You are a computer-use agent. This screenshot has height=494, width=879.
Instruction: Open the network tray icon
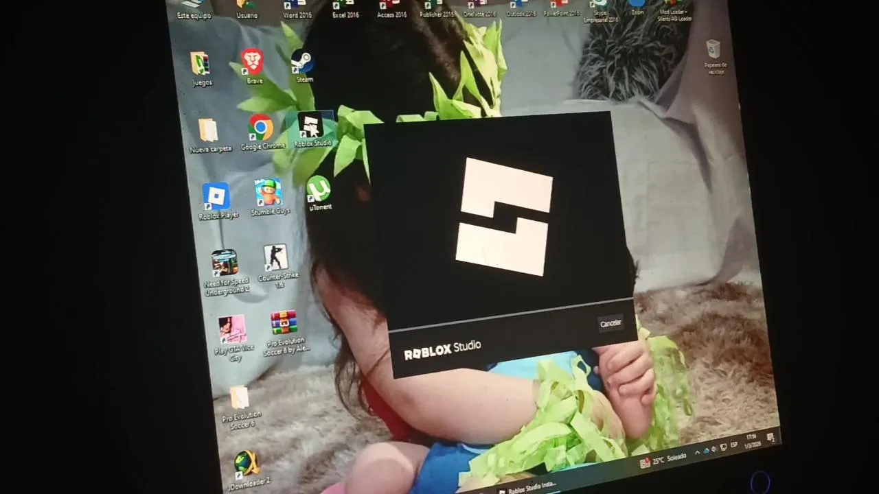point(723,447)
